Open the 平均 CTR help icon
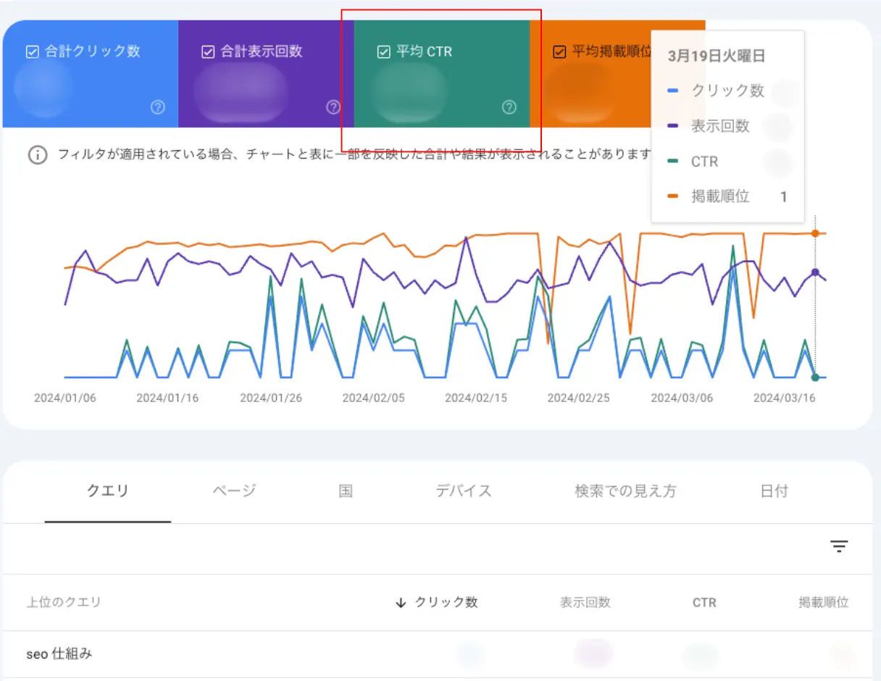 point(509,108)
